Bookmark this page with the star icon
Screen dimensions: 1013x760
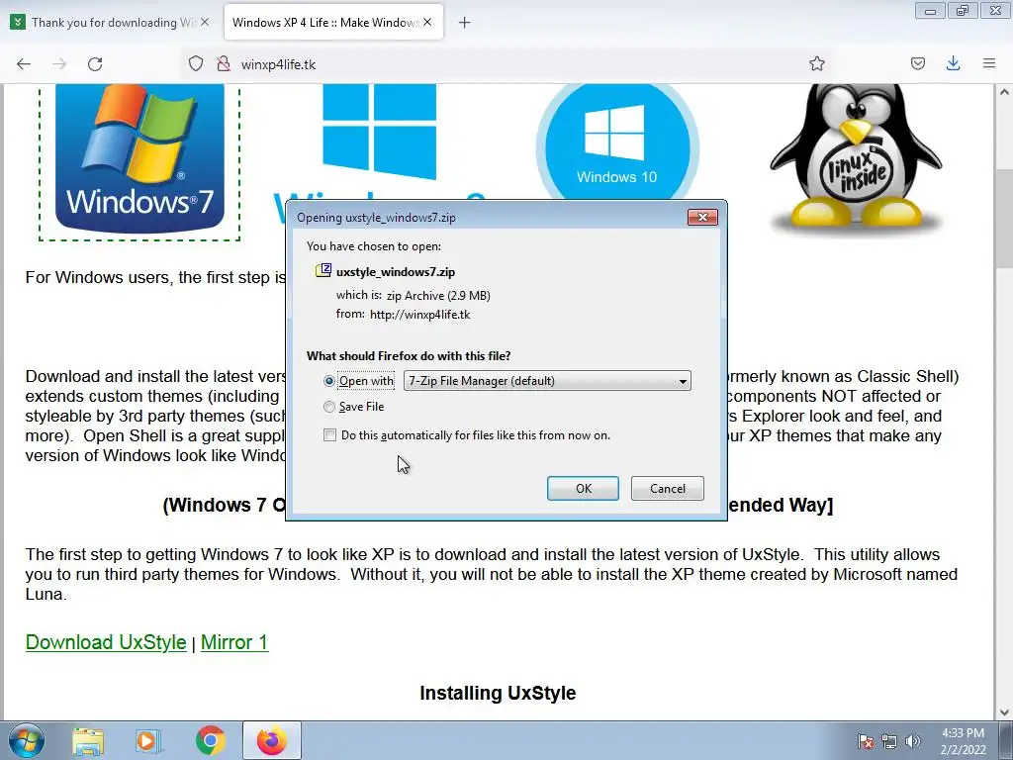[816, 63]
